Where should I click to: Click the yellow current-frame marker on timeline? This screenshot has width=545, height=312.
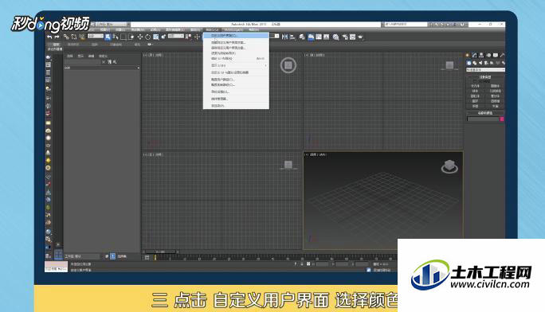pyautogui.click(x=155, y=258)
